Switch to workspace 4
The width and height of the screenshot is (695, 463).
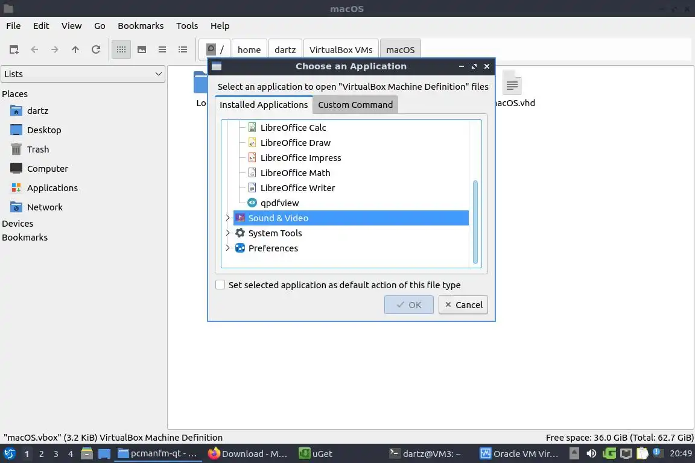pyautogui.click(x=71, y=454)
